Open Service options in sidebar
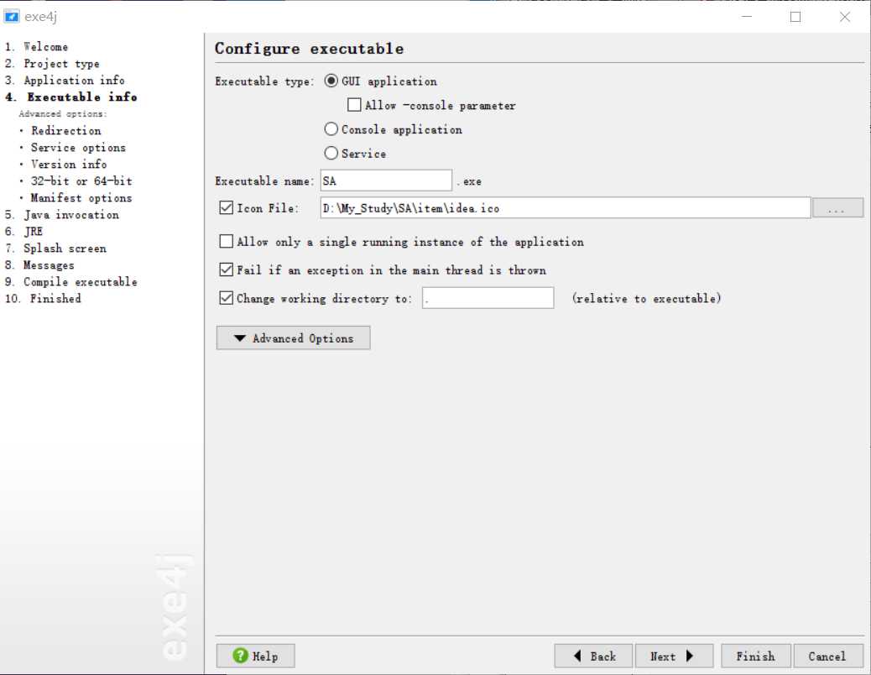The height and width of the screenshot is (675, 871). click(x=78, y=148)
